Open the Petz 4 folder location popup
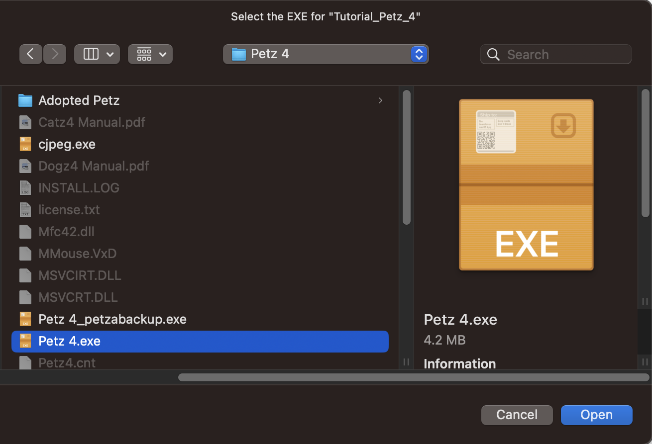Viewport: 652px width, 444px height. (326, 54)
